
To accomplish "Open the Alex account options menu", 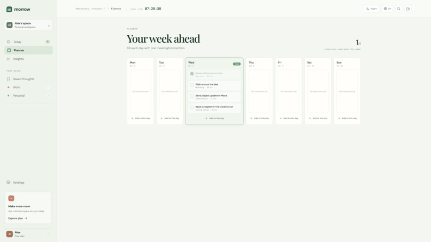I will [x=48, y=234].
